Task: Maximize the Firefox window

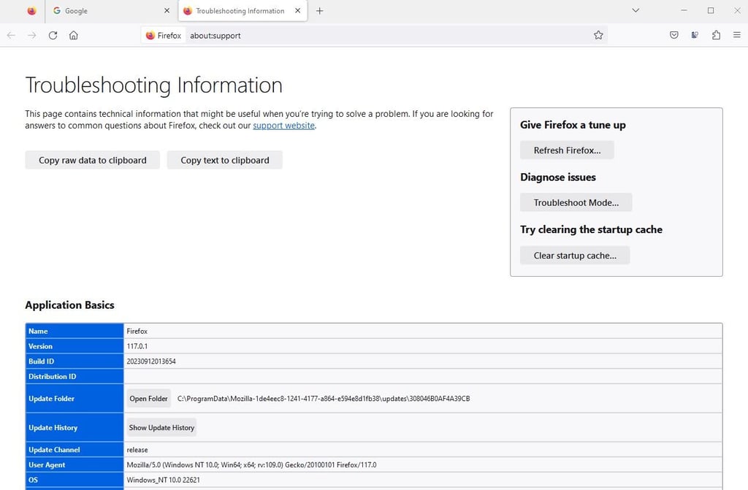Action: coord(710,10)
